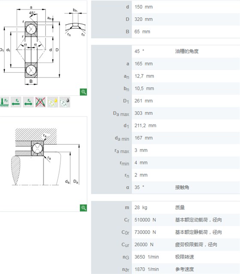
Task: Click the 疲劳极限载荷，径向 description
Action: click(196, 244)
